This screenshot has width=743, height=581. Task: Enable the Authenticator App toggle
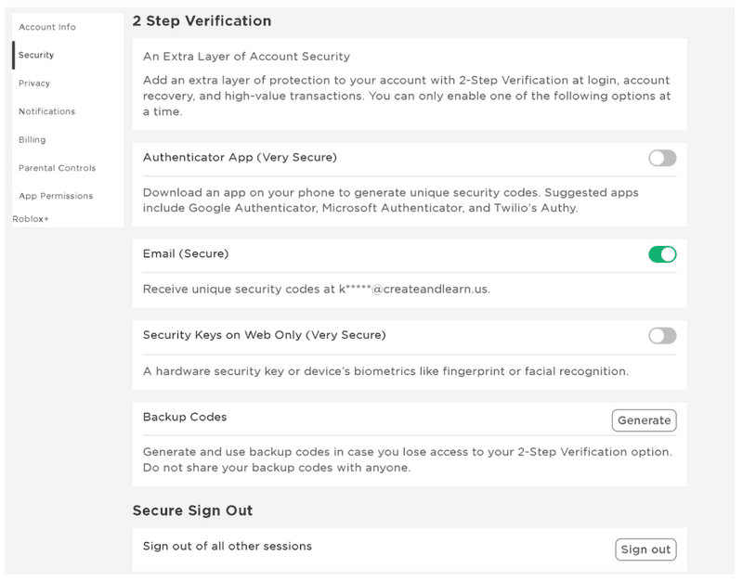[662, 158]
